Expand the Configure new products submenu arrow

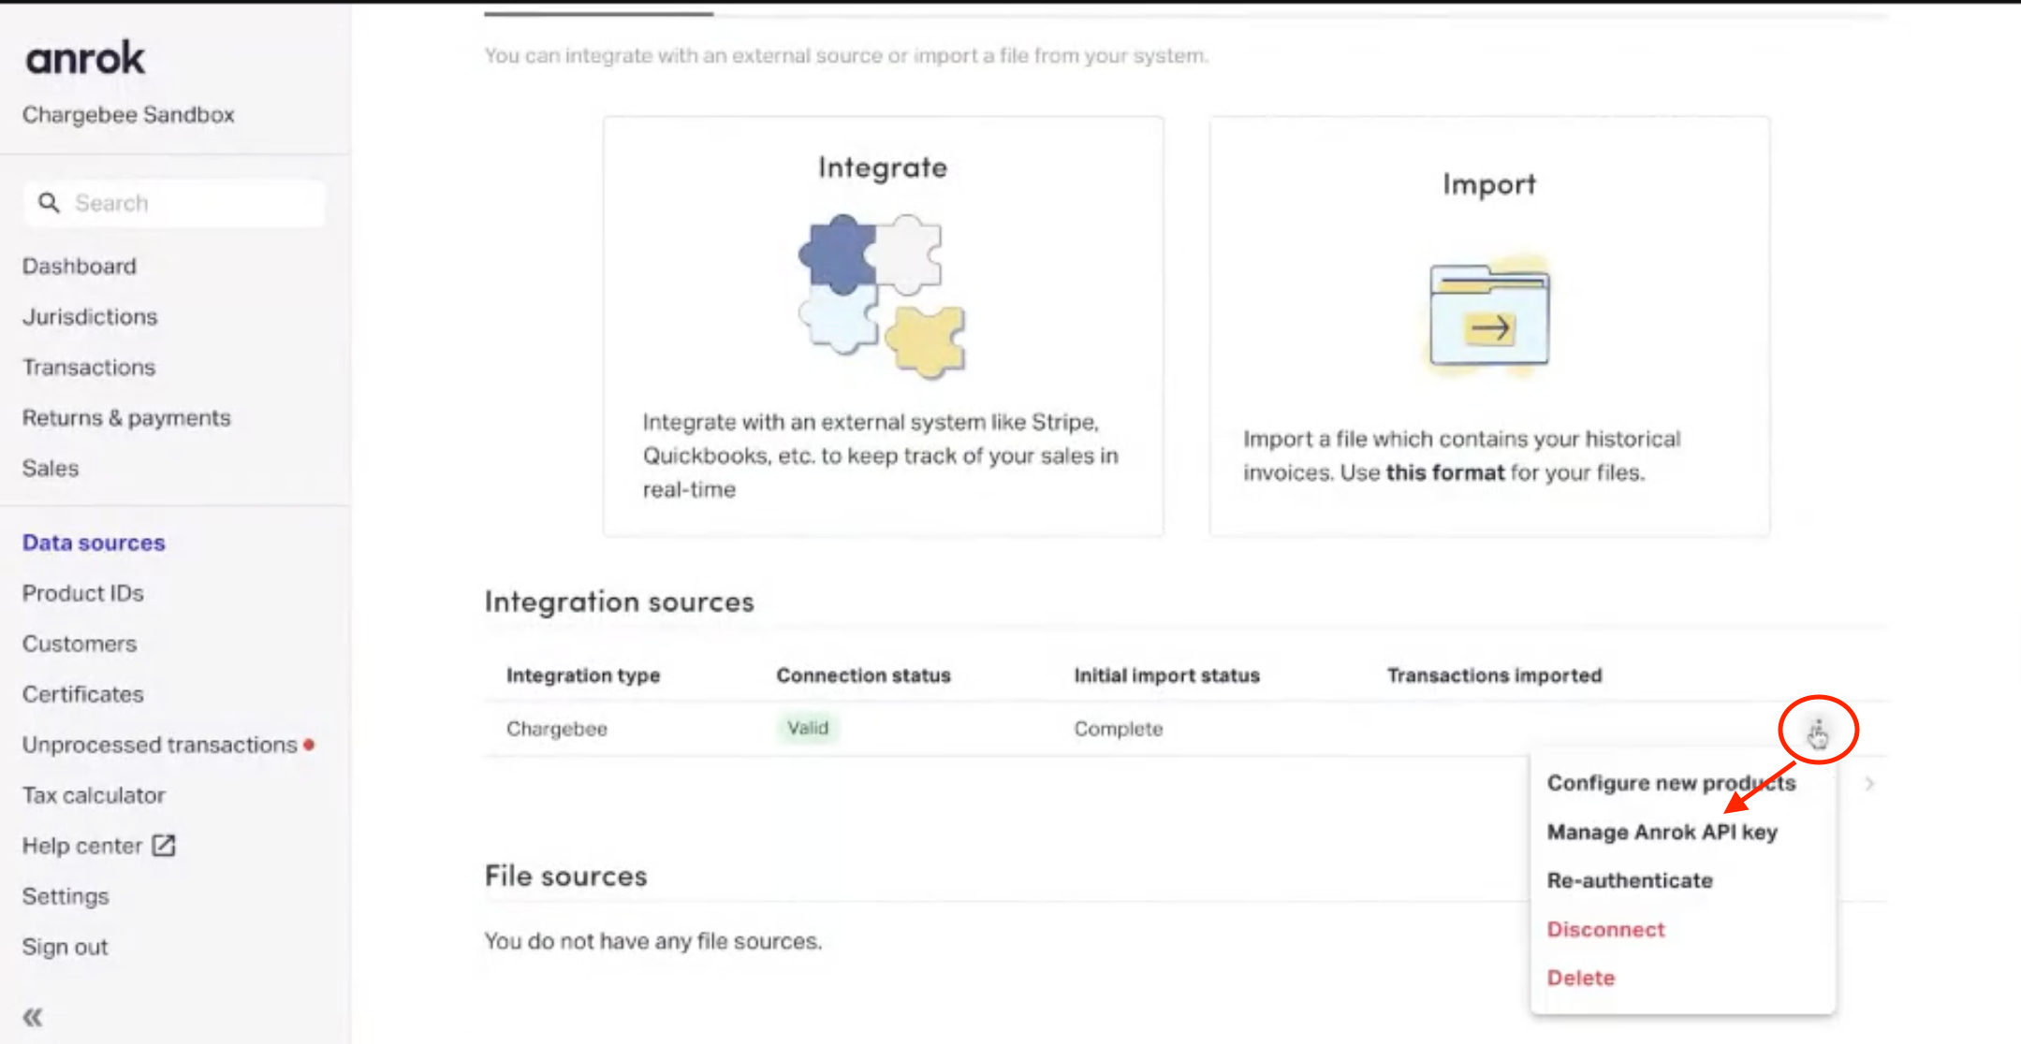click(x=1868, y=784)
